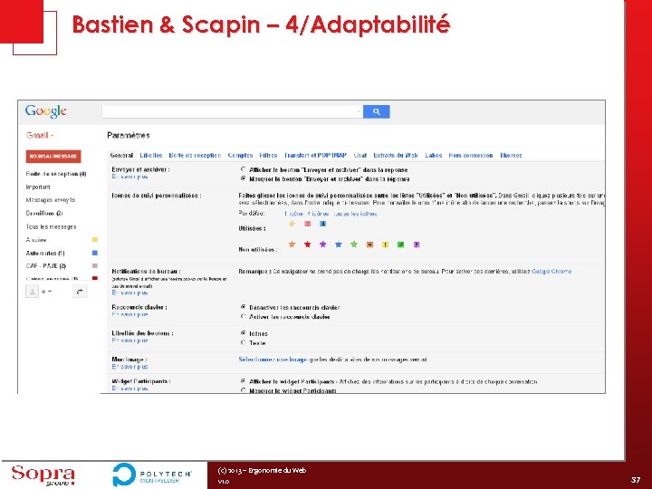Click the blue search magnifier button
The height and width of the screenshot is (489, 652).
(x=377, y=111)
